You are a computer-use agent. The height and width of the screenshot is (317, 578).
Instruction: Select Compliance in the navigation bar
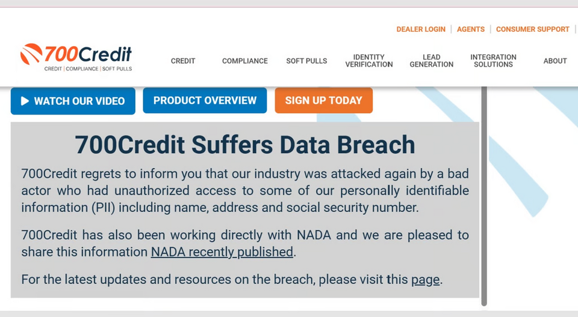pos(244,61)
